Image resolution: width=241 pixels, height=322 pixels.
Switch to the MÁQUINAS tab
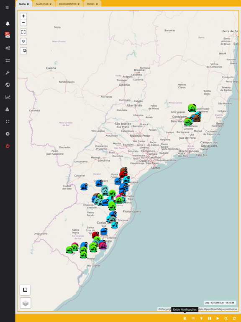[42, 4]
